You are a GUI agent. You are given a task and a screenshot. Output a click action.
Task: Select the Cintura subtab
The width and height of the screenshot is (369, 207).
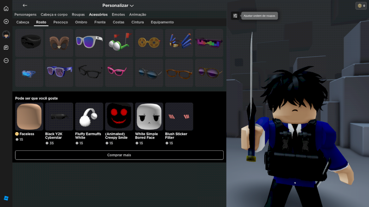137,22
